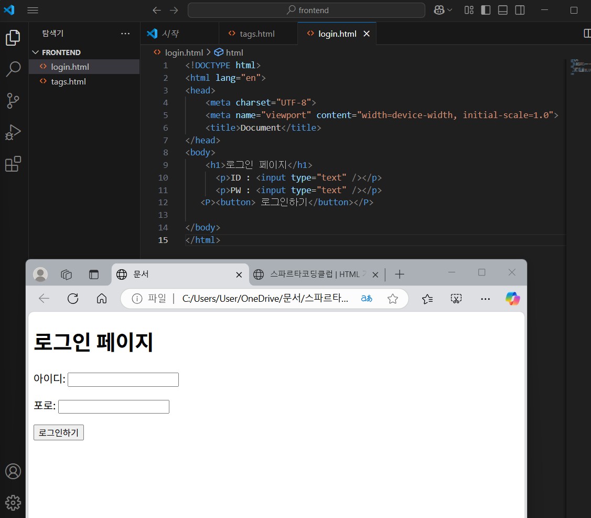Open Explorer more actions ellipsis
The image size is (591, 518).
(x=125, y=34)
